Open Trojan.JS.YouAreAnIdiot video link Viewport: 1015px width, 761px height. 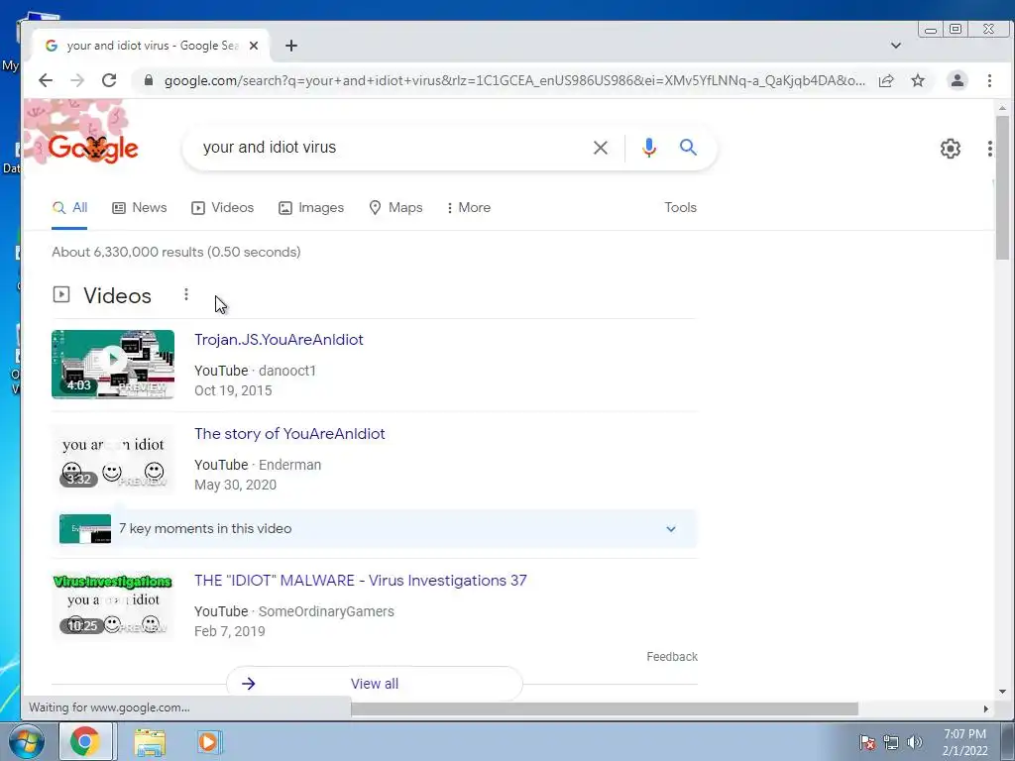[279, 340]
